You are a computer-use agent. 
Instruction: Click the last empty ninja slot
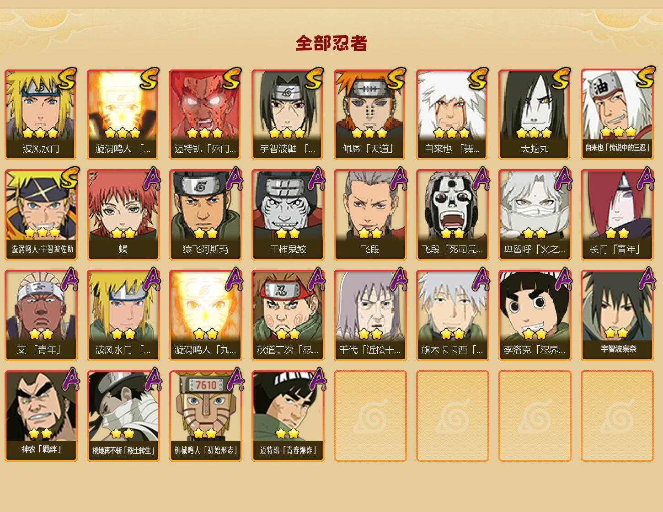pyautogui.click(x=617, y=416)
